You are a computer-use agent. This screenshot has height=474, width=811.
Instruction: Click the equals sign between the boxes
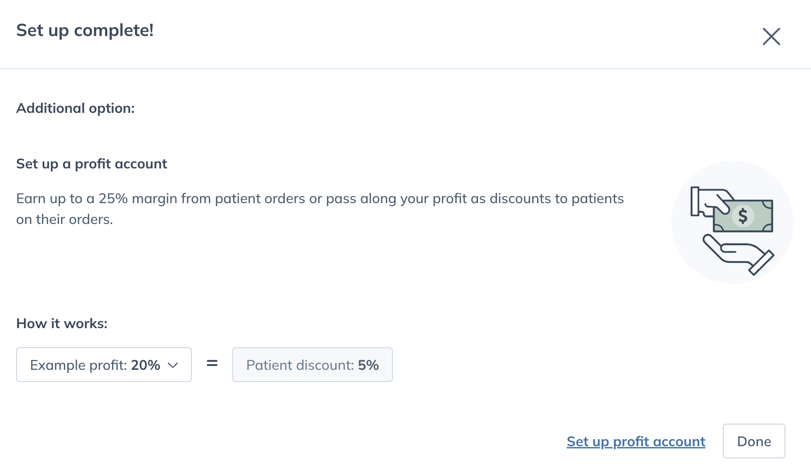click(x=212, y=363)
